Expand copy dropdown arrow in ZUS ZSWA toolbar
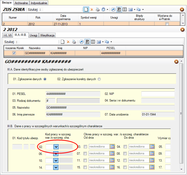The image size is (187, 175). tap(143, 10)
